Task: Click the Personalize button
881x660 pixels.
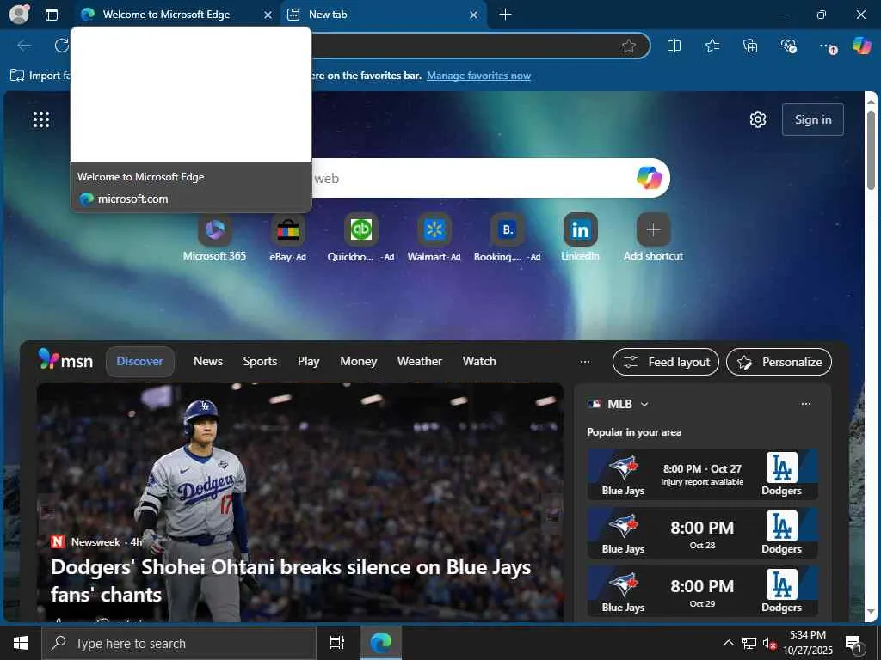Action: pyautogui.click(x=779, y=362)
